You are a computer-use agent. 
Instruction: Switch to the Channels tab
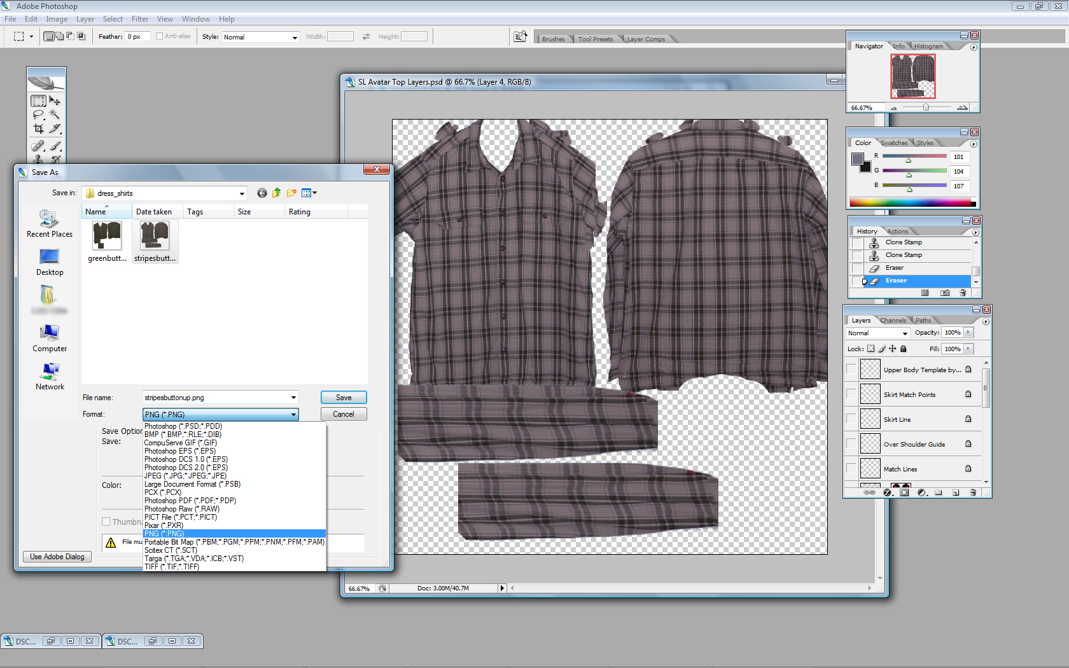(893, 321)
